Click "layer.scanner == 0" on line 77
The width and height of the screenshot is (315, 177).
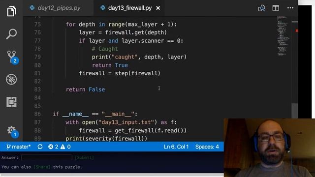point(151,41)
